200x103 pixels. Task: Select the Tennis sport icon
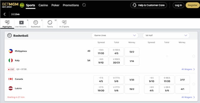click(x=50, y=22)
